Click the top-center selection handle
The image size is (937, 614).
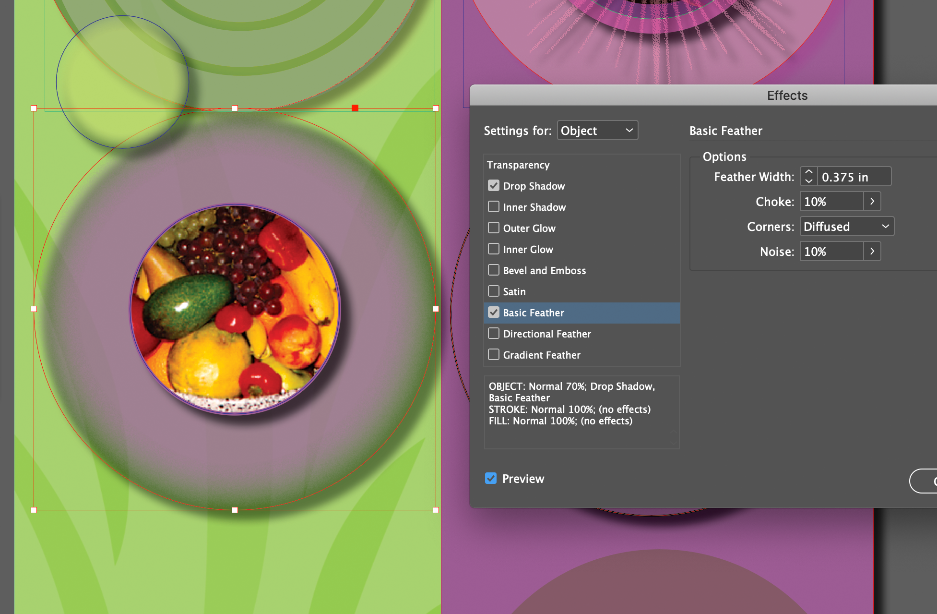coord(235,108)
